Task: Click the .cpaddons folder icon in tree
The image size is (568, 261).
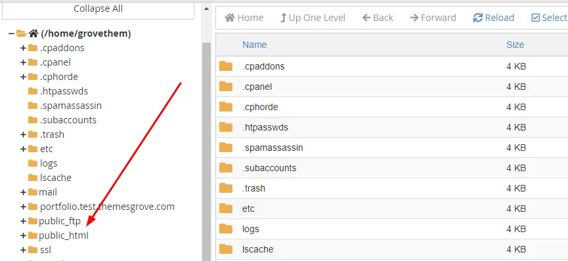Action: (33, 48)
